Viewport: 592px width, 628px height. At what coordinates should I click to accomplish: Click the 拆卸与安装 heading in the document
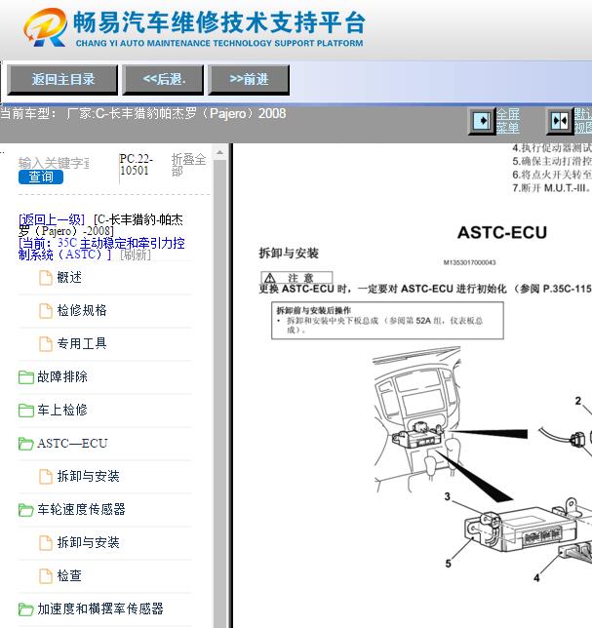tap(289, 254)
